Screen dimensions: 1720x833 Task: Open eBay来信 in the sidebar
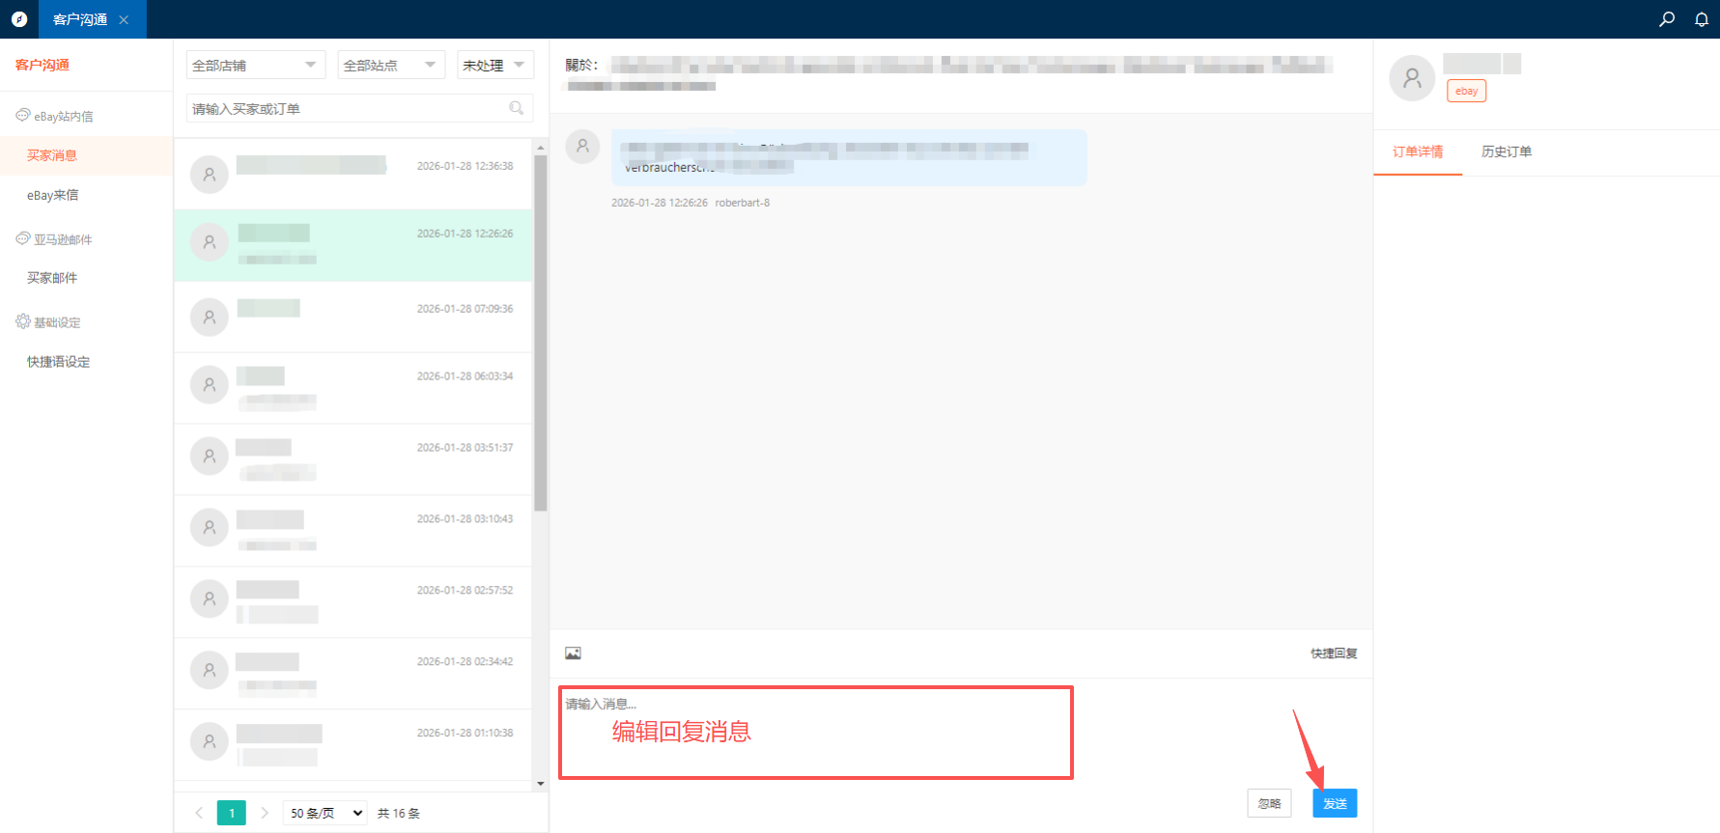53,195
